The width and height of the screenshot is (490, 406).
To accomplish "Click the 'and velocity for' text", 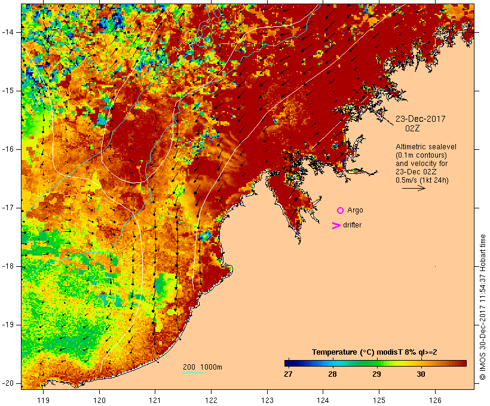I will [421, 164].
